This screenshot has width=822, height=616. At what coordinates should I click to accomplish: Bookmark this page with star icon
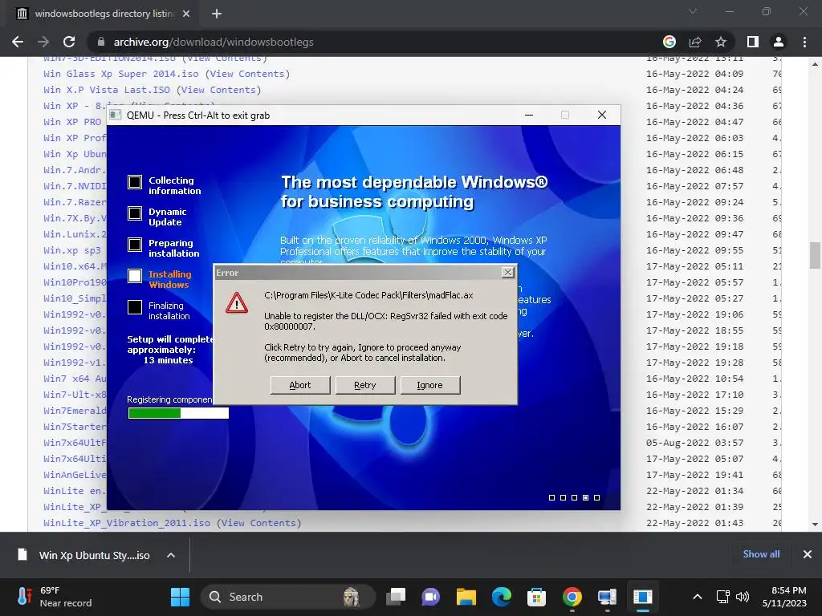pyautogui.click(x=721, y=42)
